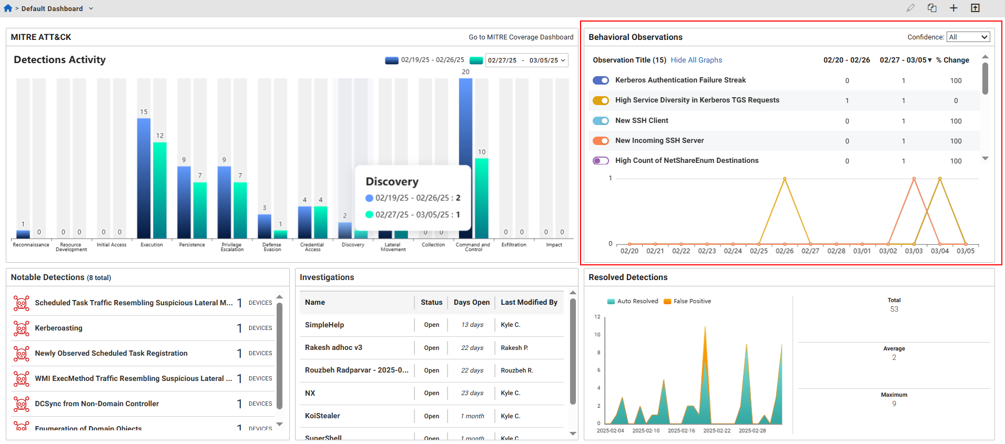Toggle New Incoming SSH Server graph
This screenshot has height=444, width=1005.
point(601,141)
